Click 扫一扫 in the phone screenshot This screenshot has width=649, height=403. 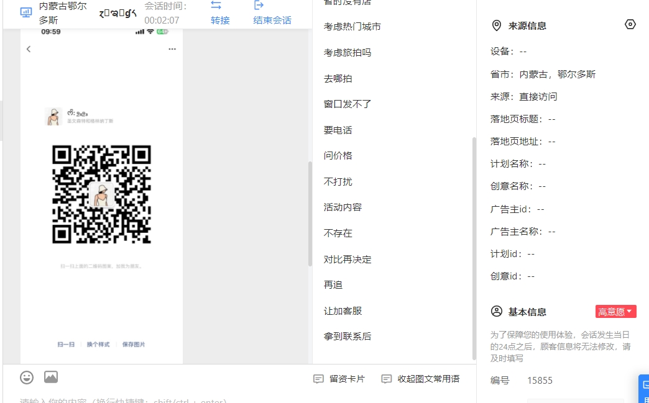pos(66,344)
